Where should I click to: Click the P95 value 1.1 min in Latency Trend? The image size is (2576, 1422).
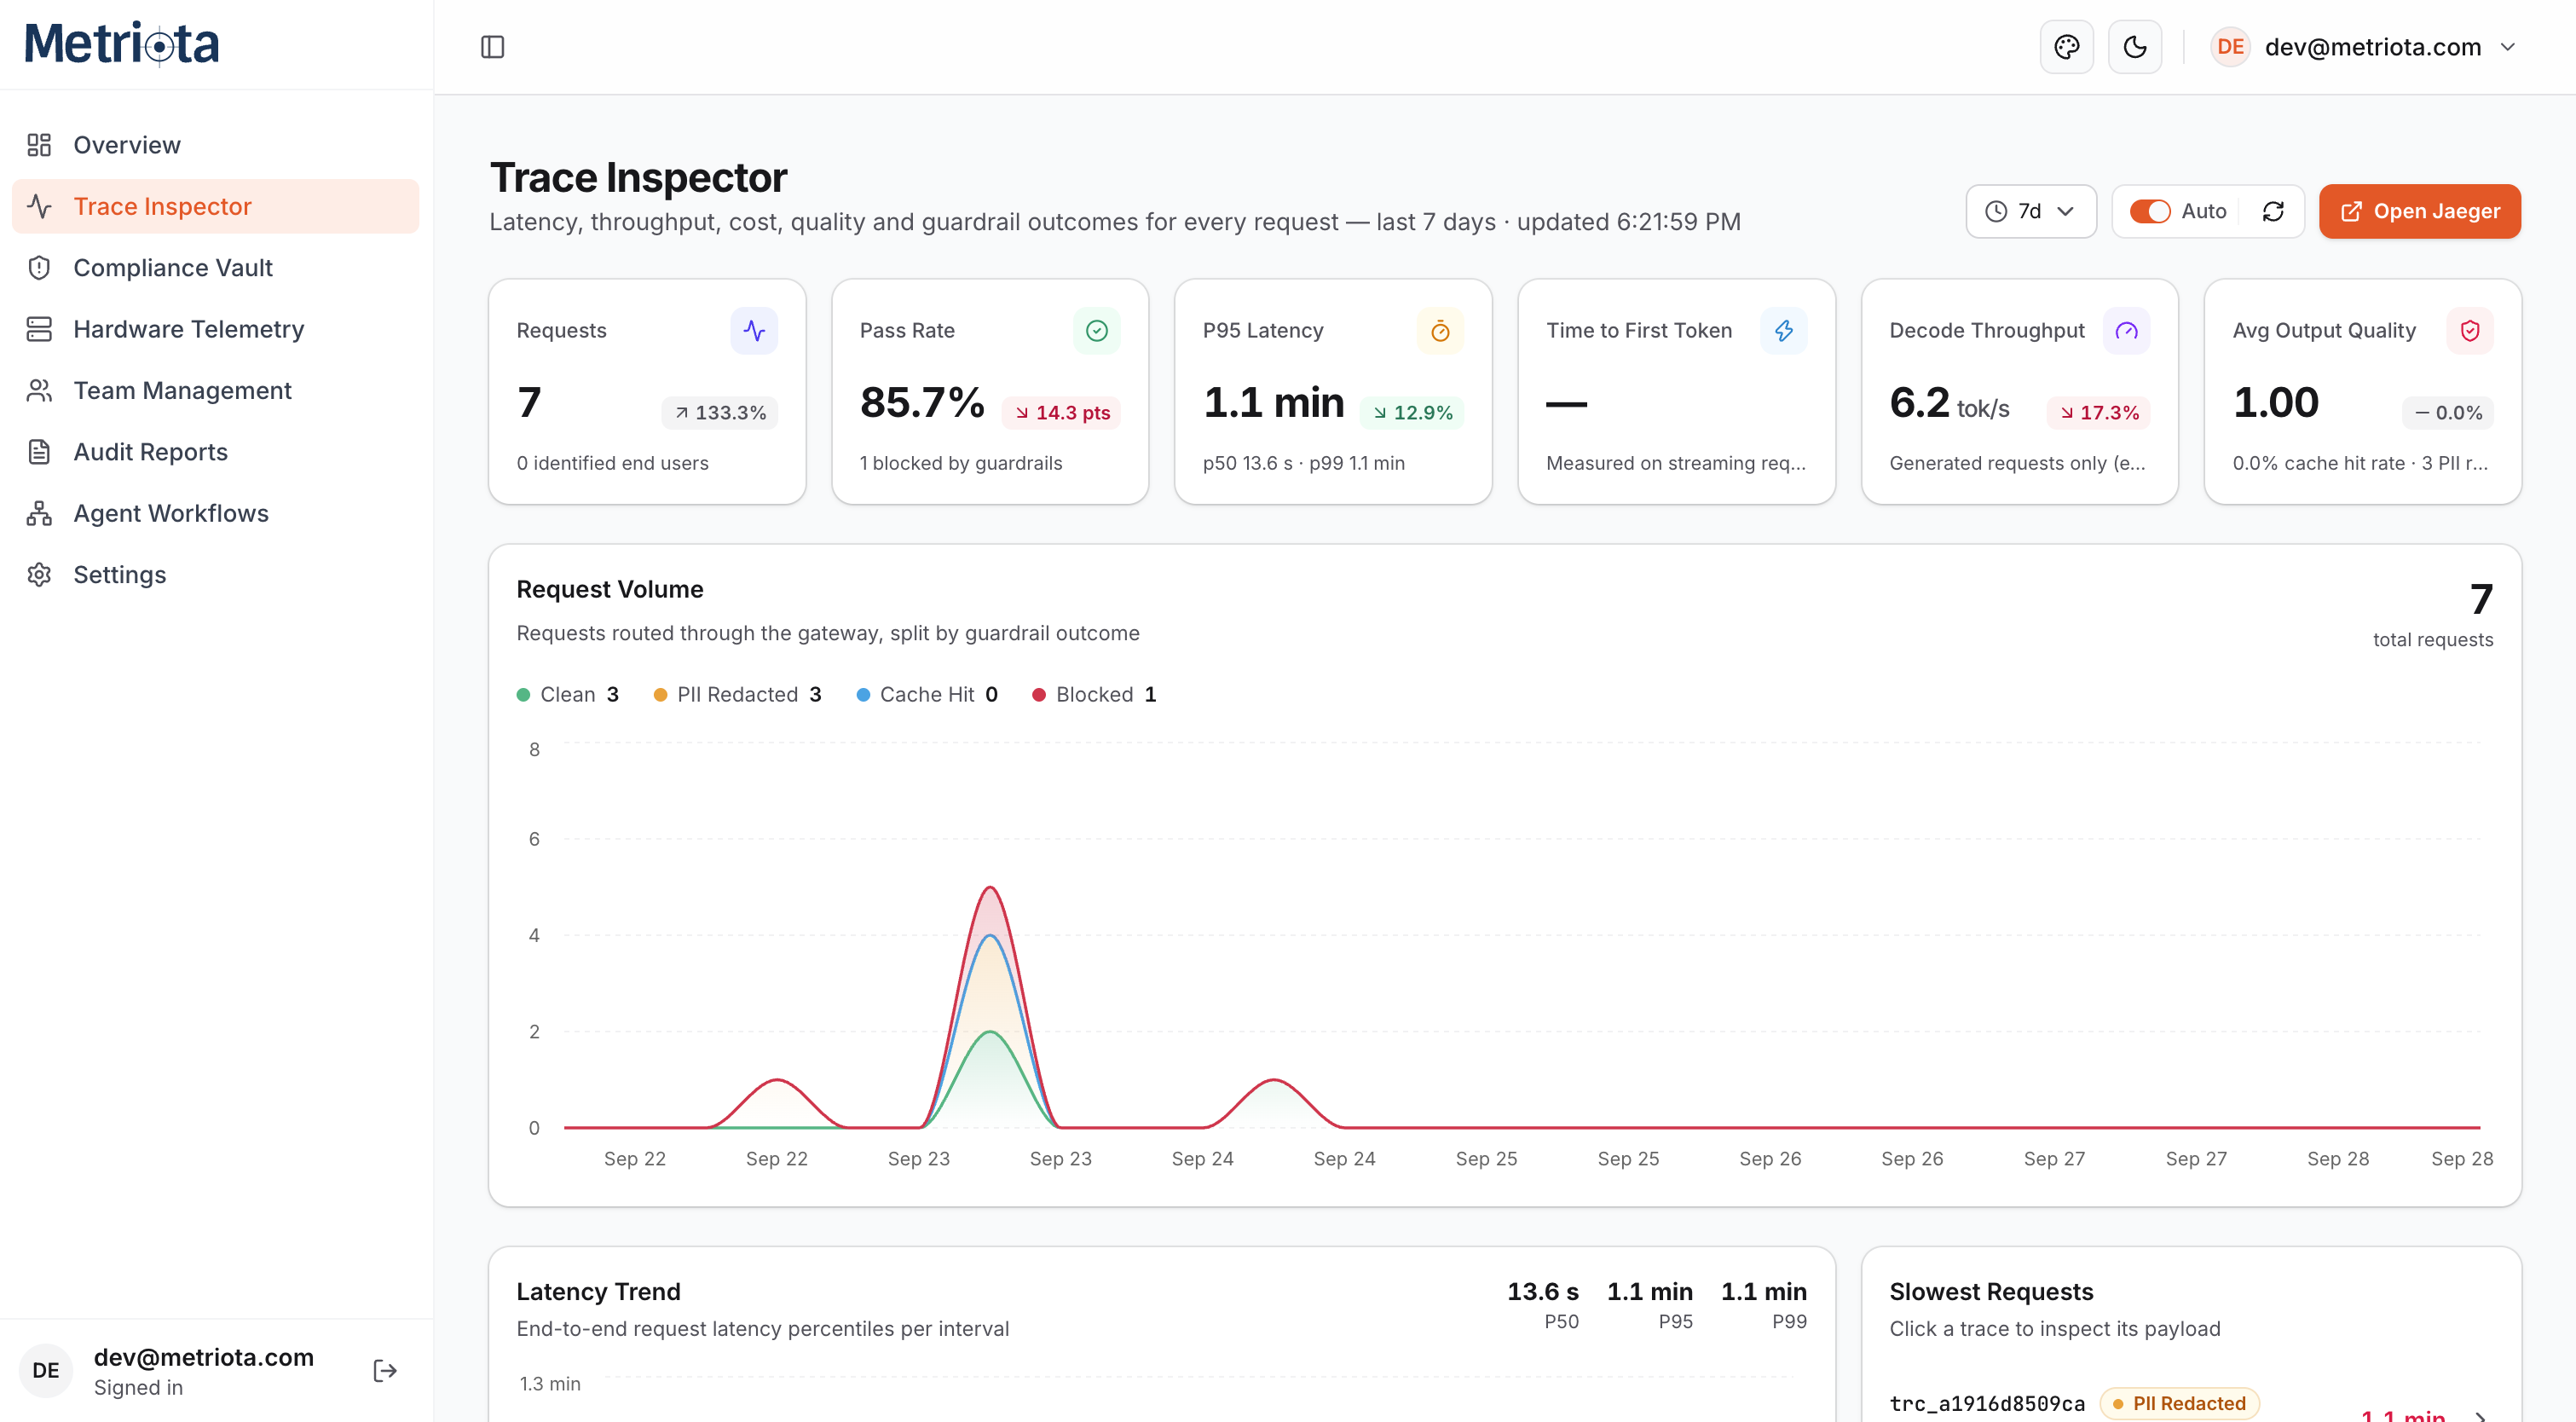point(1649,1292)
